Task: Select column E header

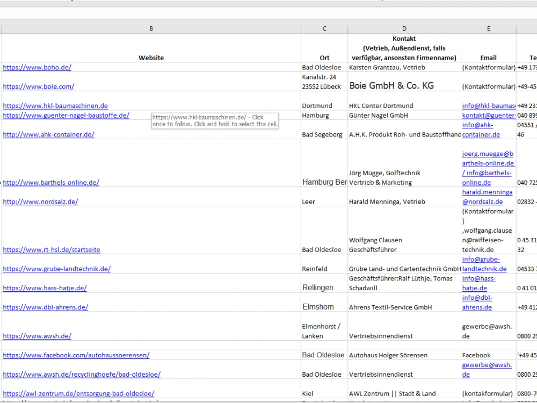Action: (x=488, y=29)
